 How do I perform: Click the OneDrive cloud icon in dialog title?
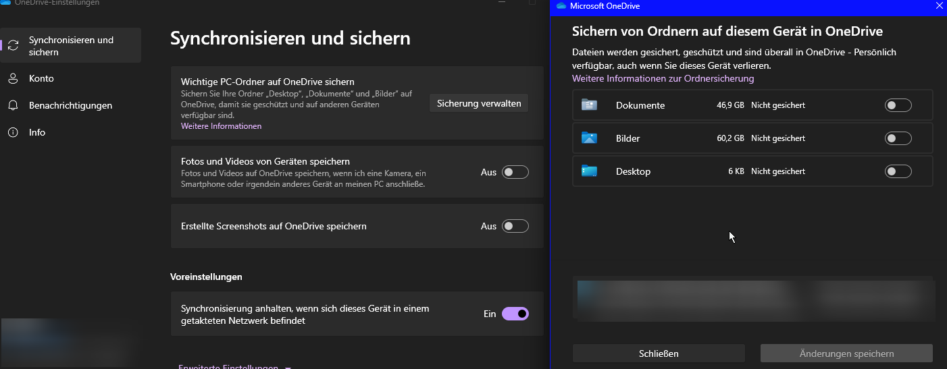561,6
